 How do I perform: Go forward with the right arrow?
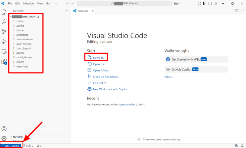click(73, 3)
